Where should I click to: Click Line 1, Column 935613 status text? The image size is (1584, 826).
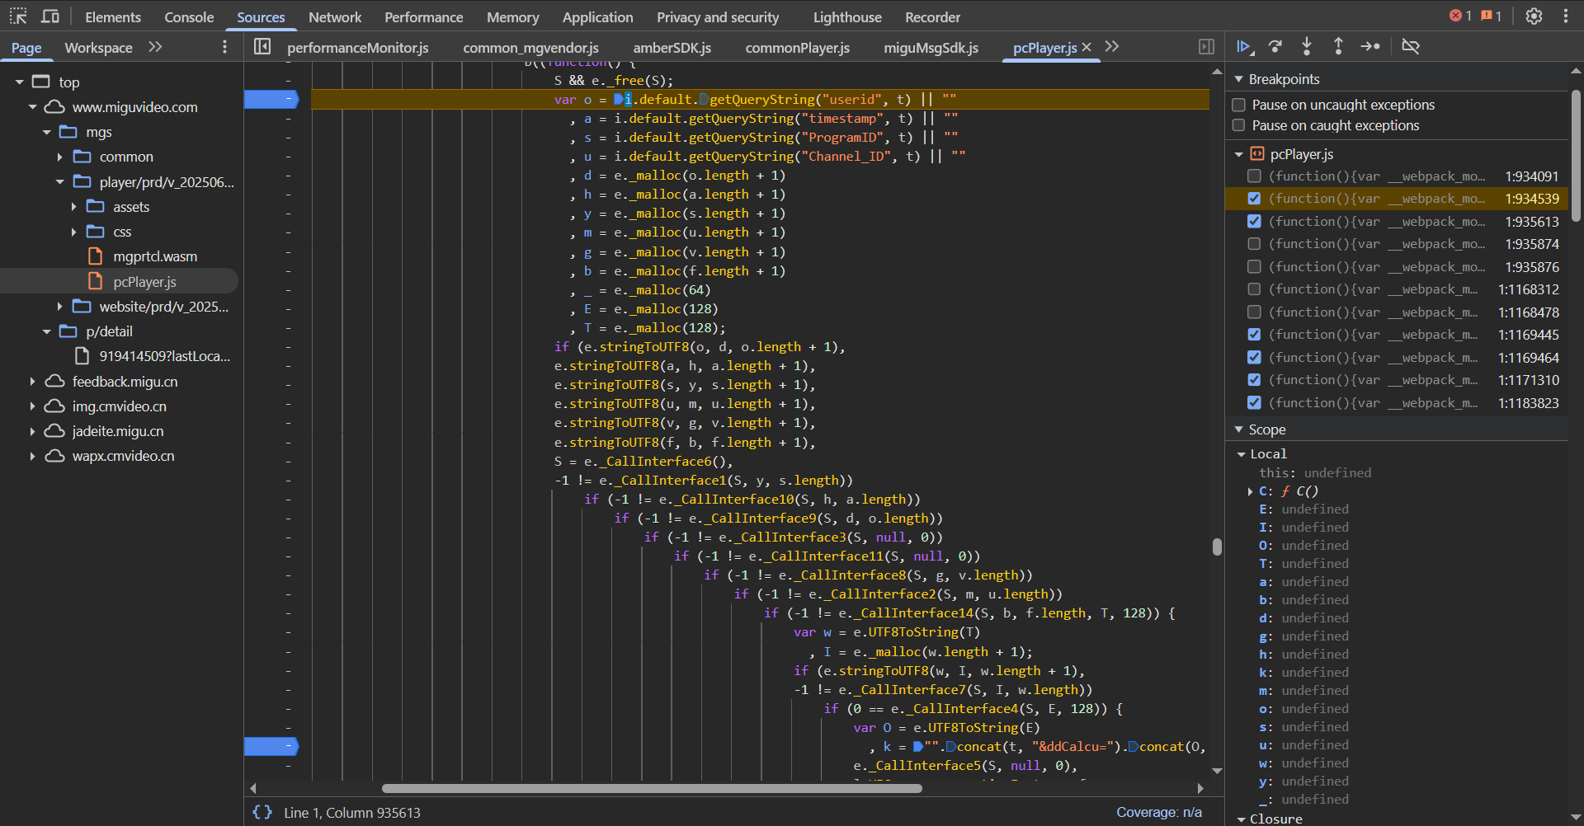click(x=352, y=812)
